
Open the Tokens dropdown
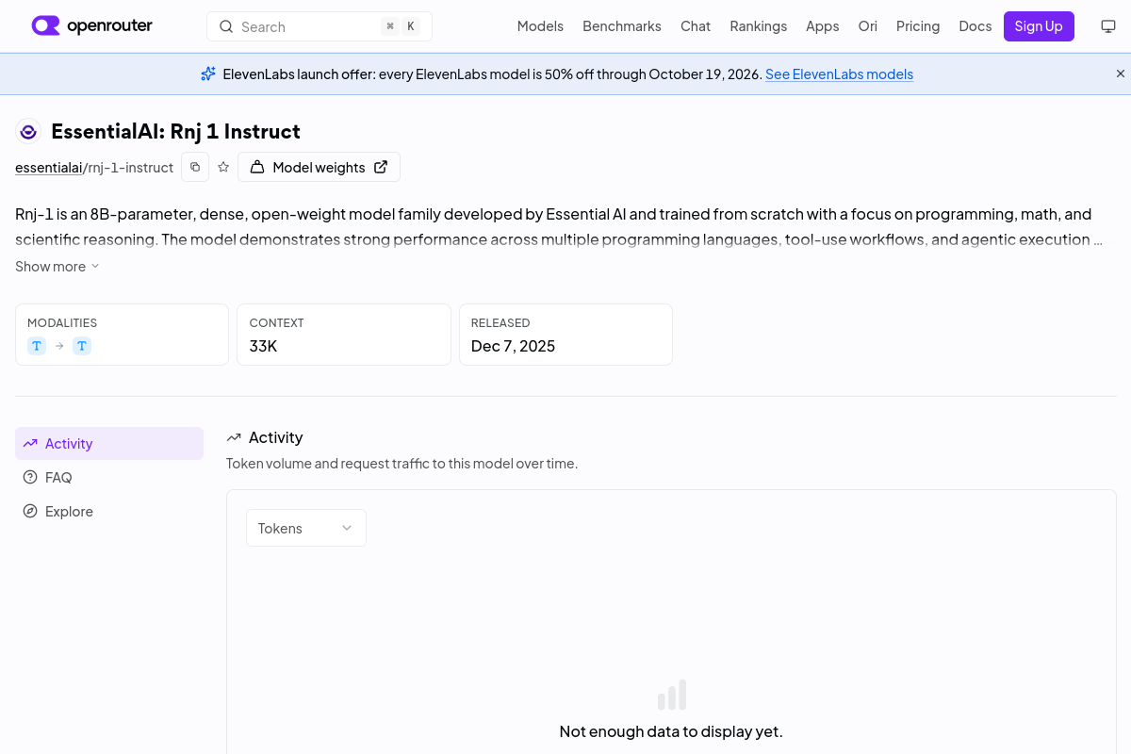pos(306,528)
